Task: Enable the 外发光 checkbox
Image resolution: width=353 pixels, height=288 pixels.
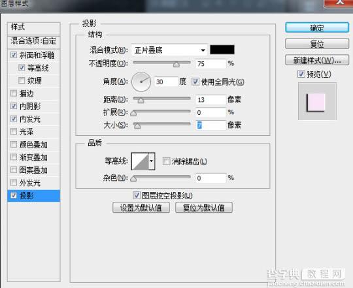Action: [14, 183]
